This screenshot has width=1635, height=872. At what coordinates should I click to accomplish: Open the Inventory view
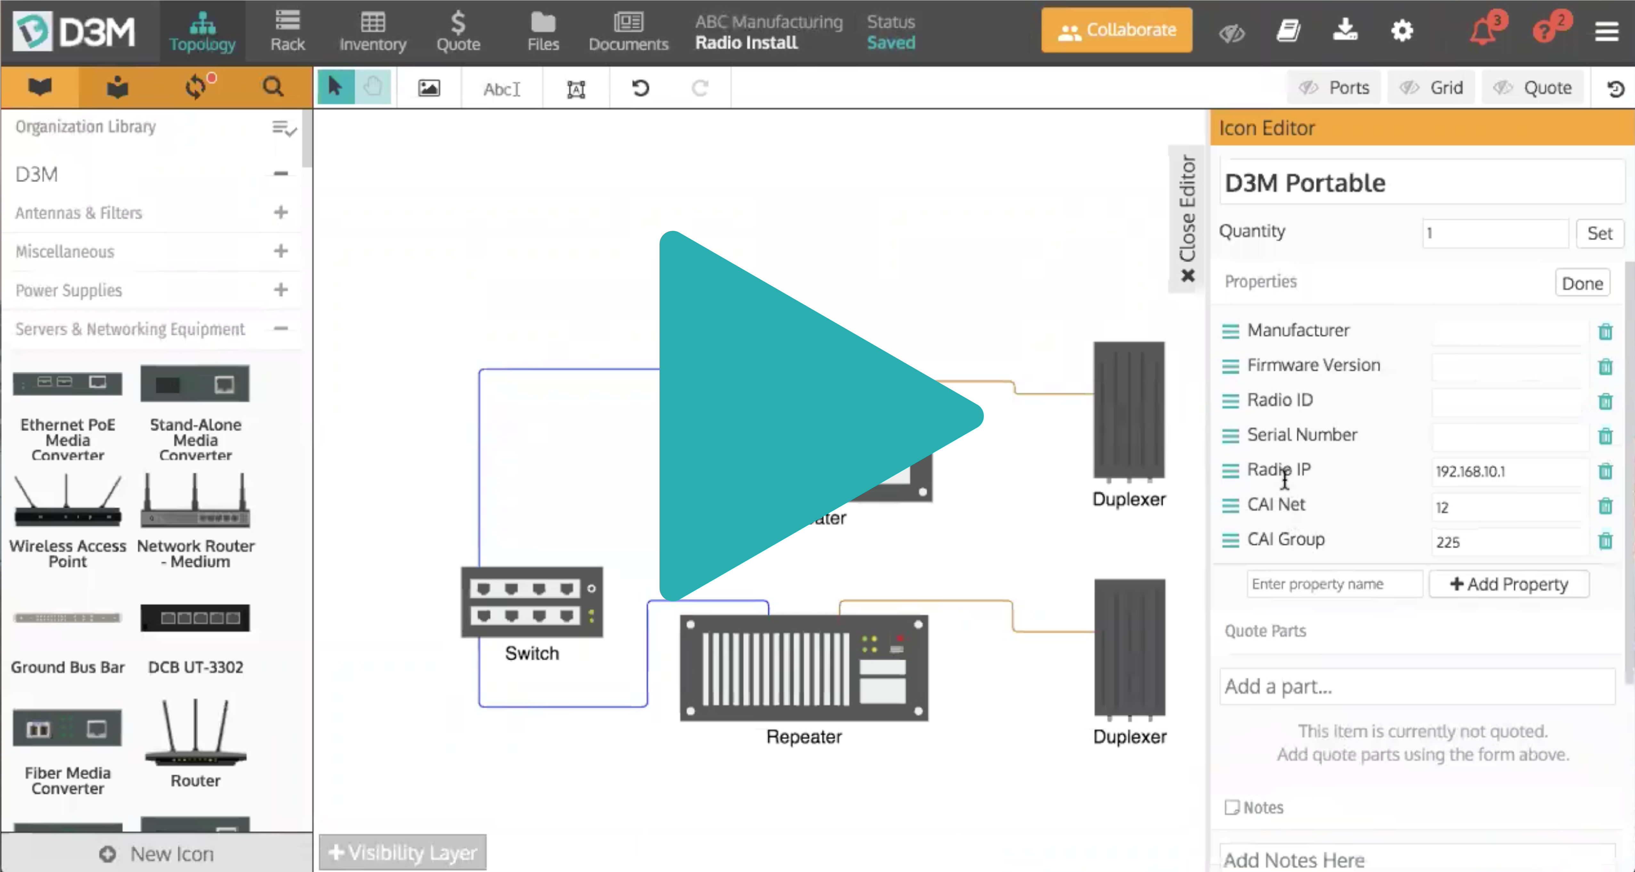click(x=372, y=30)
